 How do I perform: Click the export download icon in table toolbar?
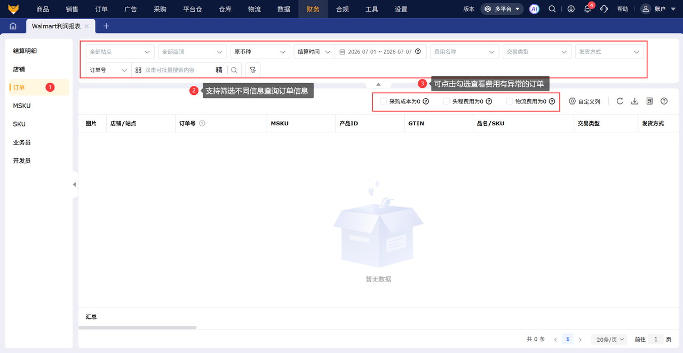click(634, 101)
